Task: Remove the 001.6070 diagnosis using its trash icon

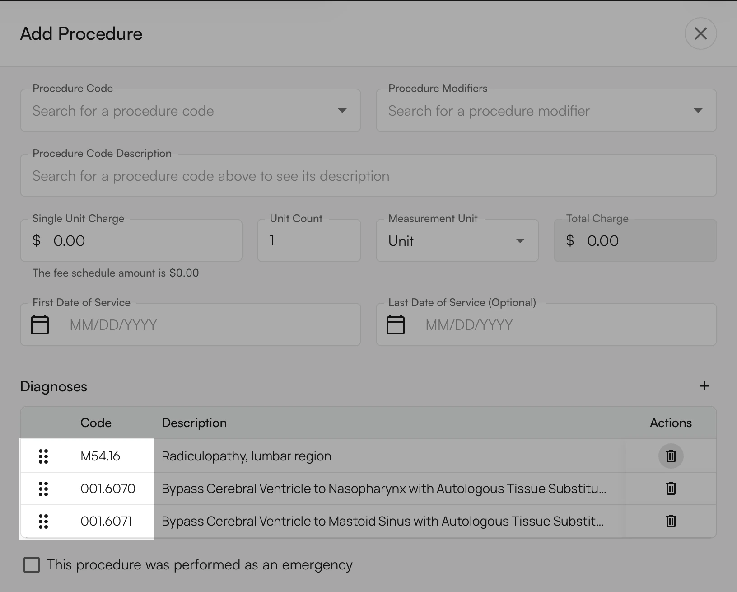Action: coord(670,489)
